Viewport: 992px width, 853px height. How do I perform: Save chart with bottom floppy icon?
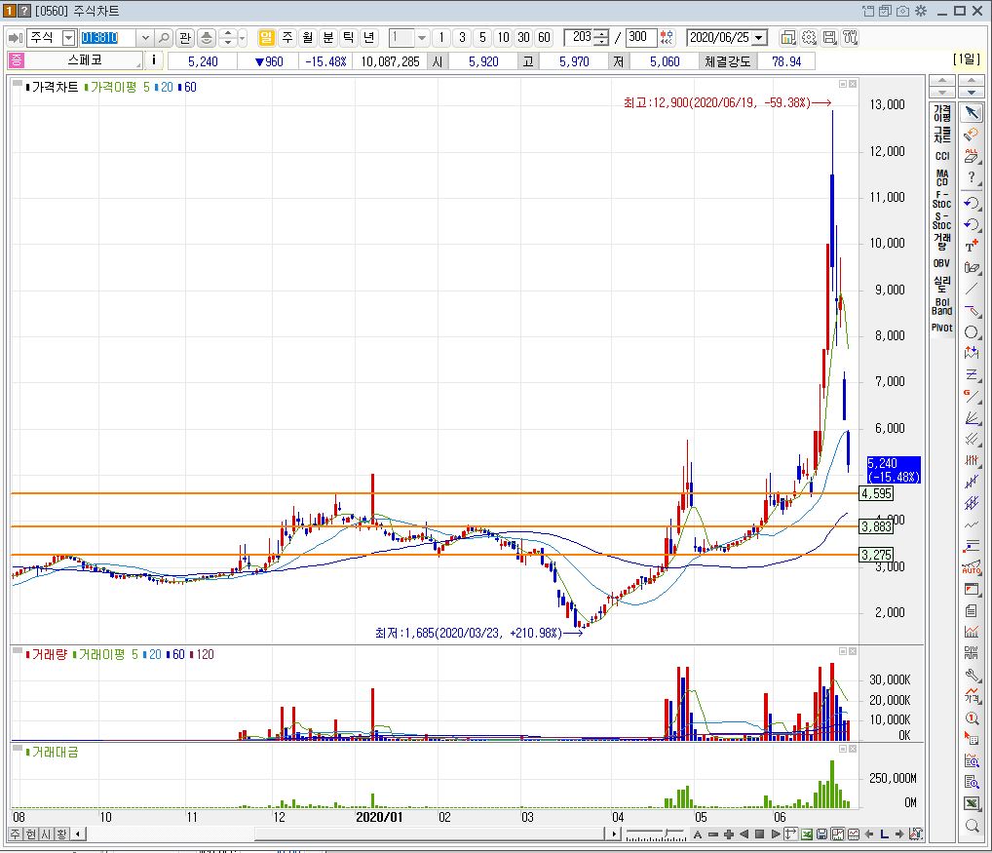click(x=821, y=834)
